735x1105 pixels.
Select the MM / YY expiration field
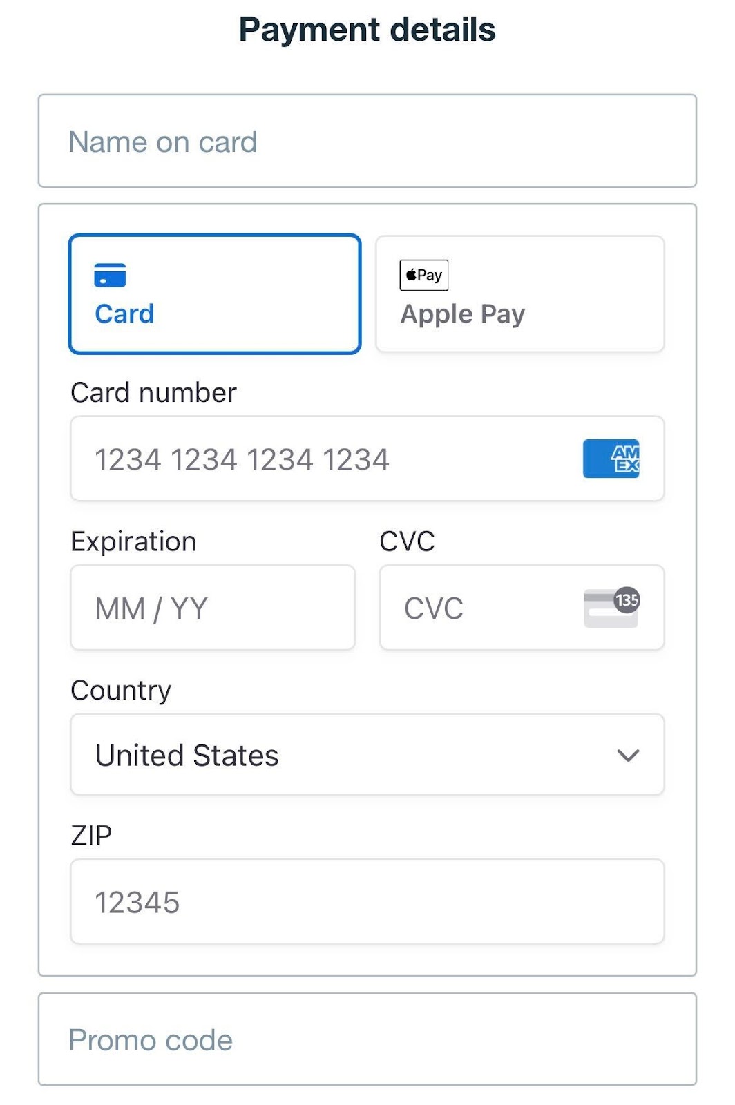click(213, 608)
